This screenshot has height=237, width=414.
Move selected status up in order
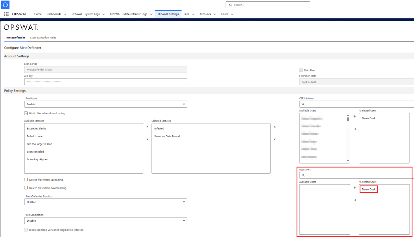click(275, 127)
